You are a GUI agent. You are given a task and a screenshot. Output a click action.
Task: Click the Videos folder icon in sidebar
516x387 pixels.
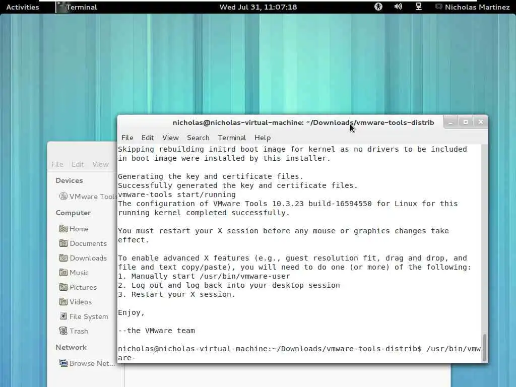[63, 301]
